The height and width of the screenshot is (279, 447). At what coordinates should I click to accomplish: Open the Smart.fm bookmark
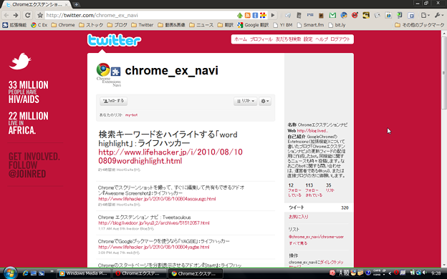pyautogui.click(x=310, y=25)
